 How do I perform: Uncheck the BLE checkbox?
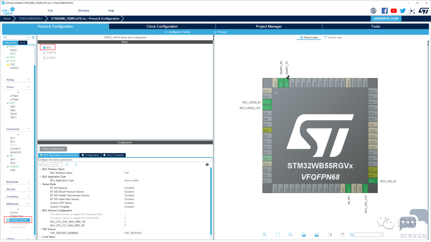click(44, 48)
